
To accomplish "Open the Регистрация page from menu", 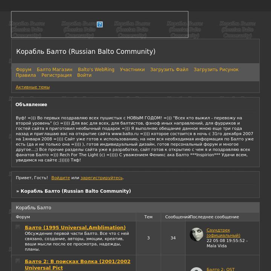I will point(56,75).
